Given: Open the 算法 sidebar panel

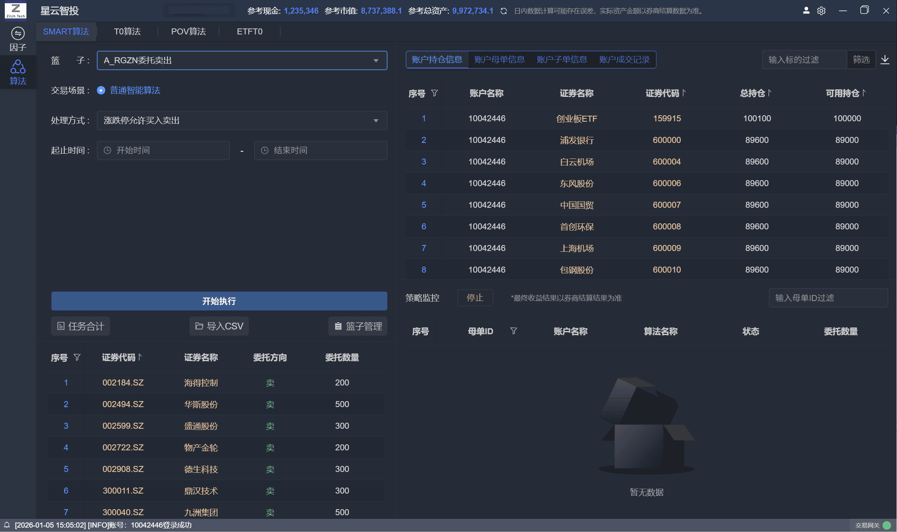Looking at the screenshot, I should pos(18,72).
